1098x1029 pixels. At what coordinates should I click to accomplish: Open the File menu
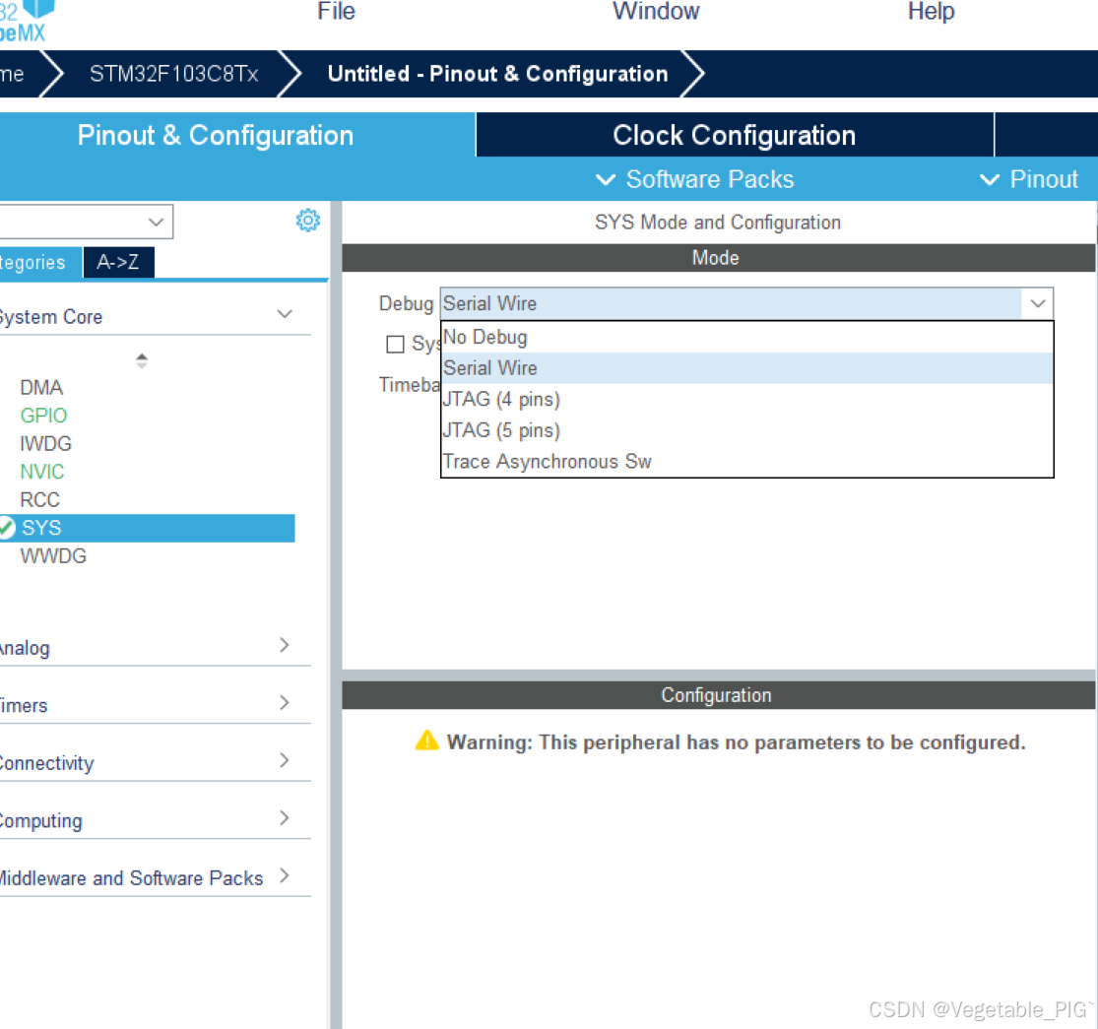336,11
